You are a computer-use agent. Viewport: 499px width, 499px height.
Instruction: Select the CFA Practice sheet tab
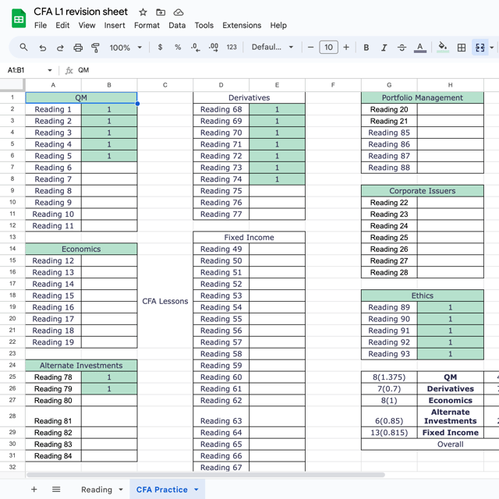161,490
